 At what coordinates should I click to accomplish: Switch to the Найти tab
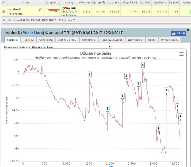(152, 40)
